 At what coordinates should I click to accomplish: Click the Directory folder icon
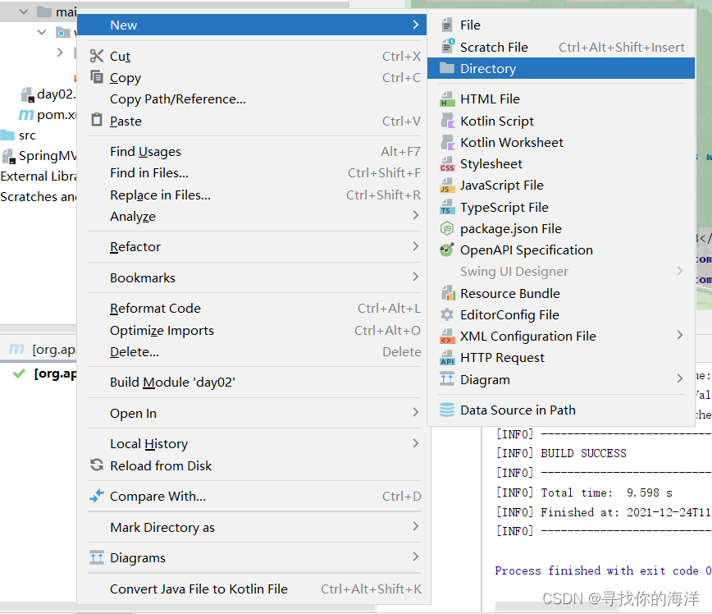coord(447,69)
